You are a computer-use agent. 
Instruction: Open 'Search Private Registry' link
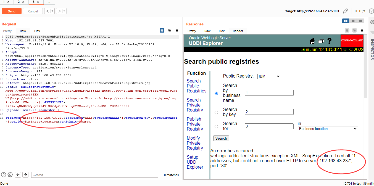point(195,105)
